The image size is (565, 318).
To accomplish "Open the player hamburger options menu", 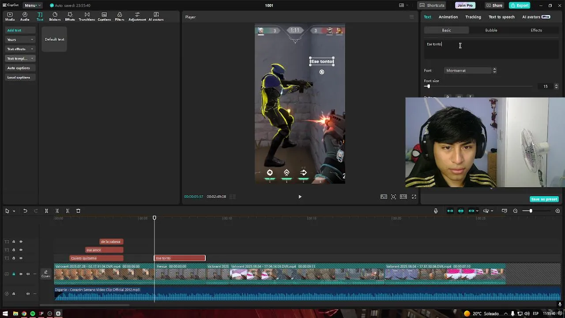I will pyautogui.click(x=411, y=17).
